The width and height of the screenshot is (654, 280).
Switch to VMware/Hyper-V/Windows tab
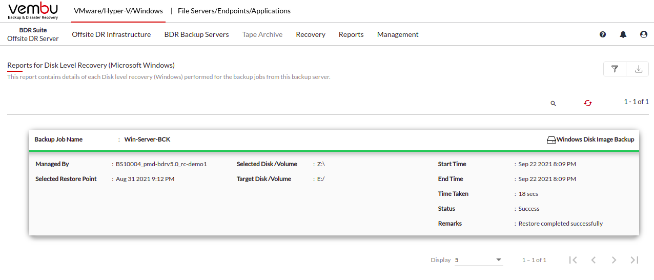[x=118, y=11]
